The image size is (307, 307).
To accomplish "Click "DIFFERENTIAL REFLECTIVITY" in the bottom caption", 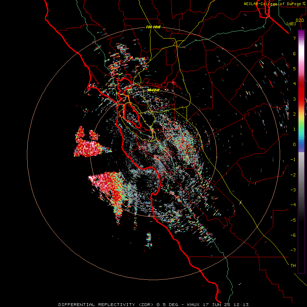I will click(97, 305).
